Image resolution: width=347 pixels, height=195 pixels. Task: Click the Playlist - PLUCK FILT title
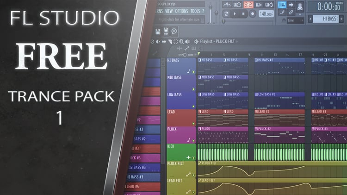tap(217, 41)
